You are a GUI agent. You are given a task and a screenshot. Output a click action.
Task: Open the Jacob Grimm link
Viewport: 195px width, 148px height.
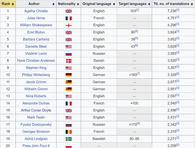click(36, 82)
